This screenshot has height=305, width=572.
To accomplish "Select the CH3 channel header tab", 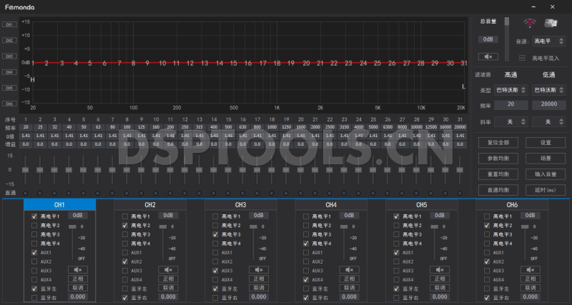I will click(240, 205).
